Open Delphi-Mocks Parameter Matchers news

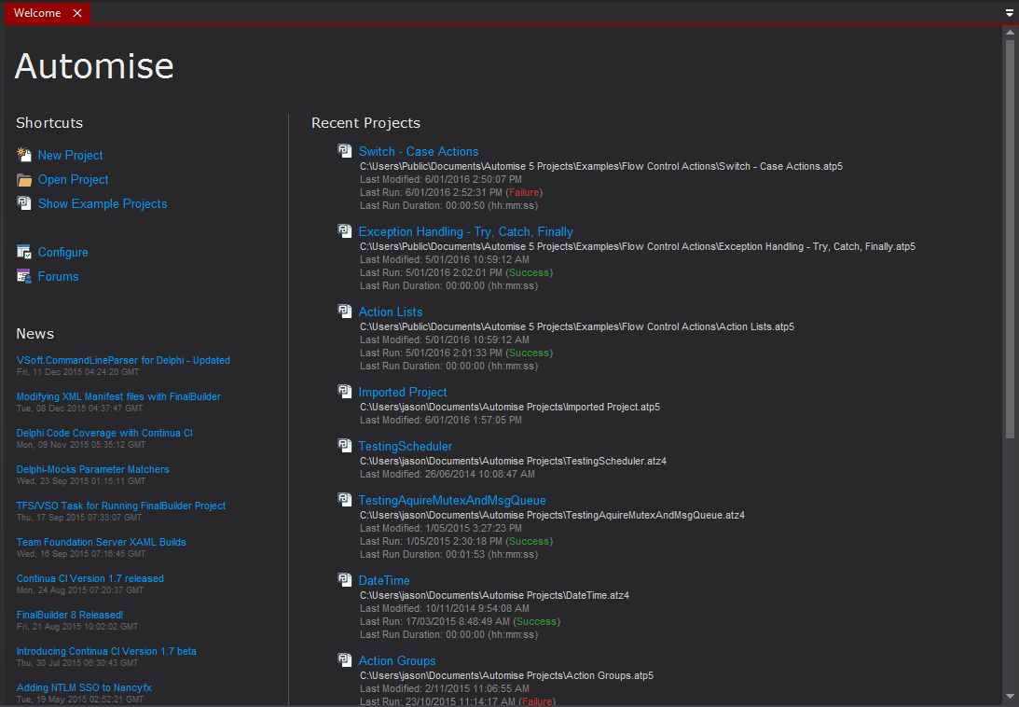point(92,469)
